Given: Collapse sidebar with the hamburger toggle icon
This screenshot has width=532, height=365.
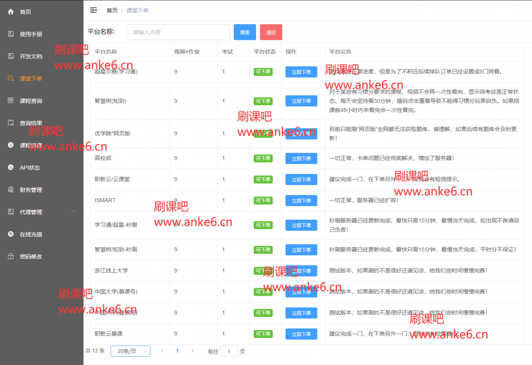Looking at the screenshot, I should tap(94, 10).
